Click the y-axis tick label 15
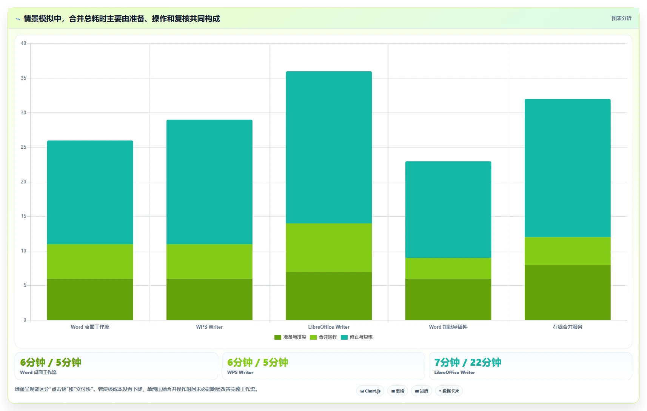This screenshot has height=411, width=647. (x=23, y=216)
